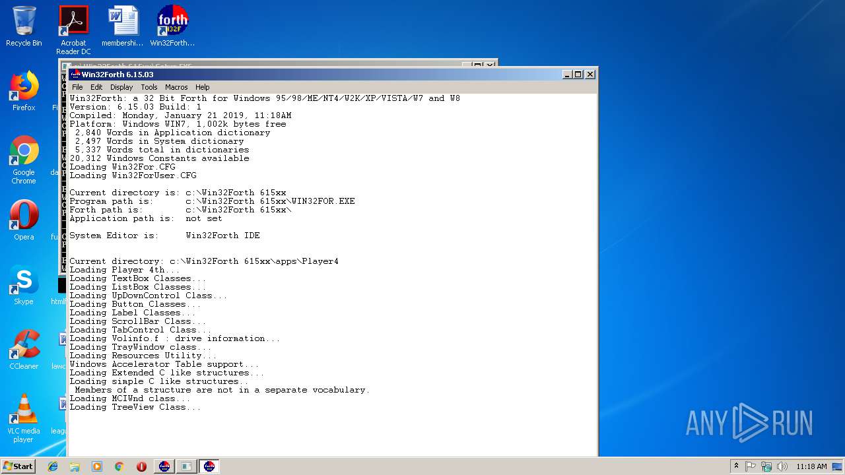
Task: Open the Macros menu
Action: click(176, 87)
